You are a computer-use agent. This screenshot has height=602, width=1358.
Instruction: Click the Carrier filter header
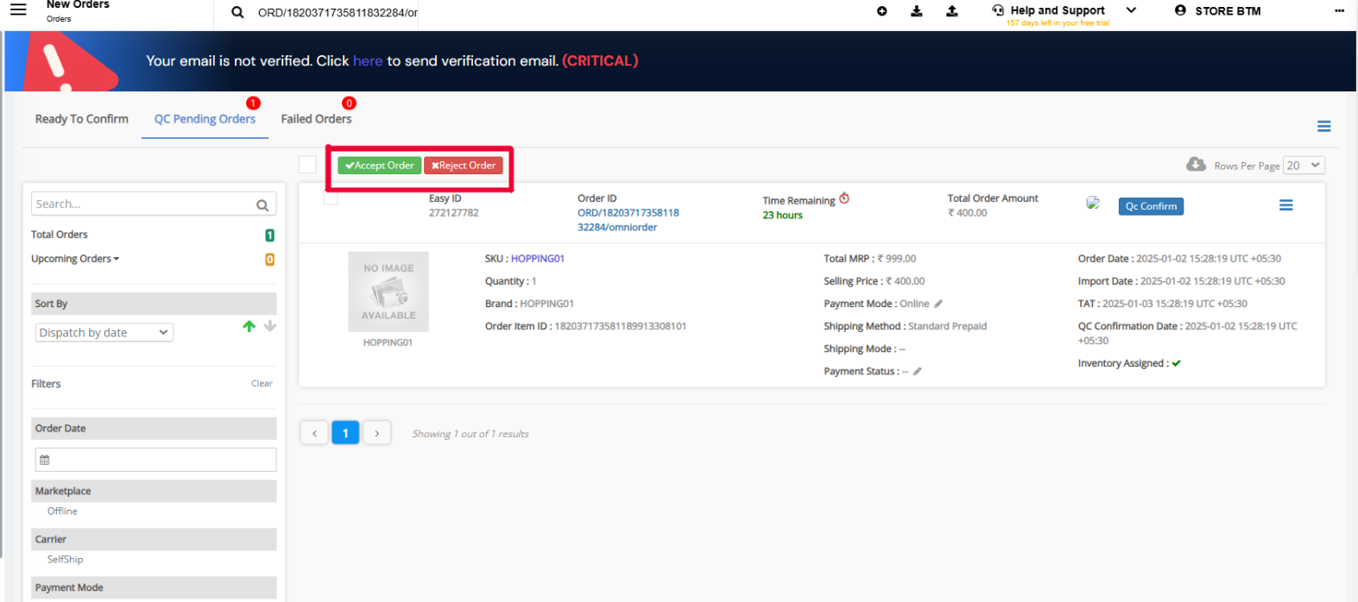[x=154, y=539]
